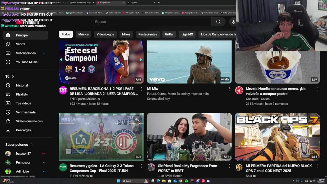327x184 pixels.
Task: Open File Explorer from the taskbar
Action: 164,181
